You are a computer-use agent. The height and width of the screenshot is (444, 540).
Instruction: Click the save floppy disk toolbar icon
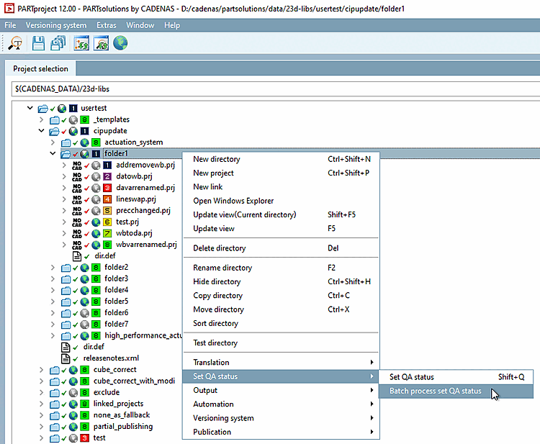point(38,43)
